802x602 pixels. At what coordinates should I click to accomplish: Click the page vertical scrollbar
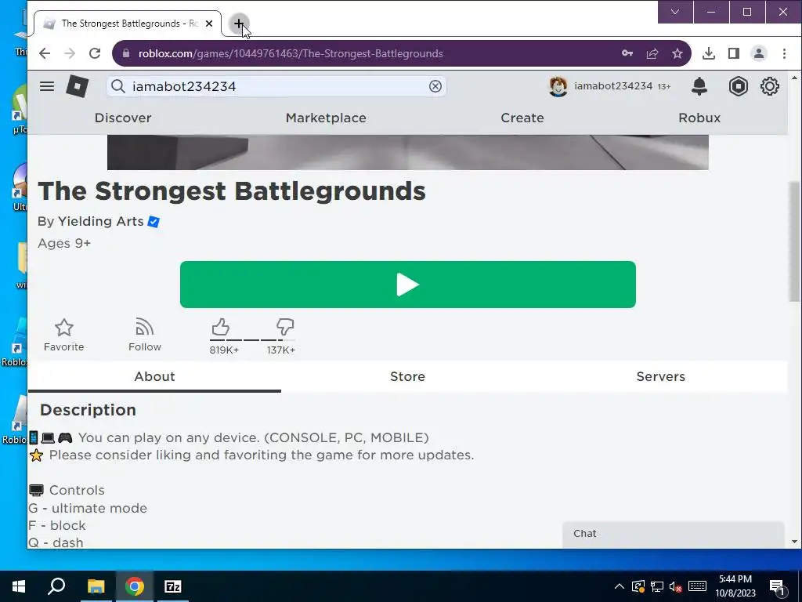(794, 241)
